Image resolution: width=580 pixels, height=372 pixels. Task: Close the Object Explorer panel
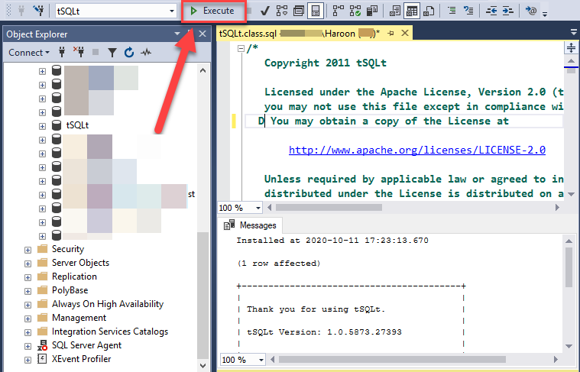[x=203, y=34]
